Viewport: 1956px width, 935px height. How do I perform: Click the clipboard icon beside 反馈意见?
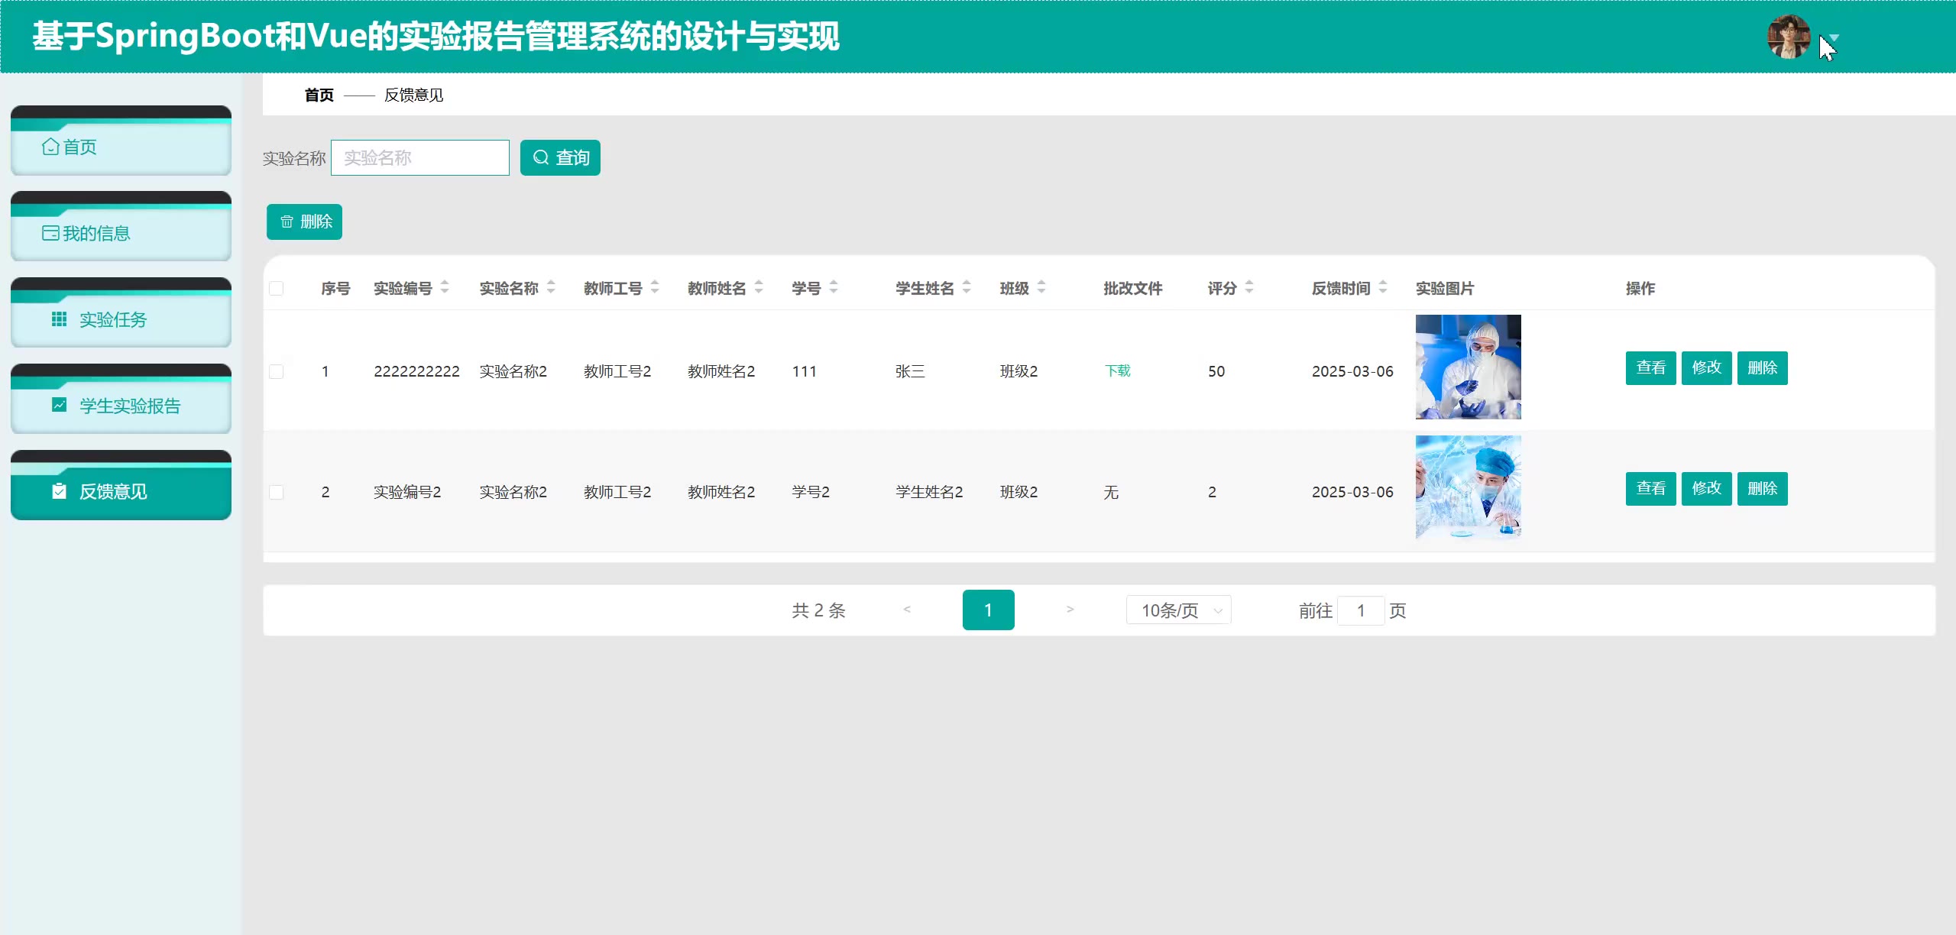click(59, 491)
